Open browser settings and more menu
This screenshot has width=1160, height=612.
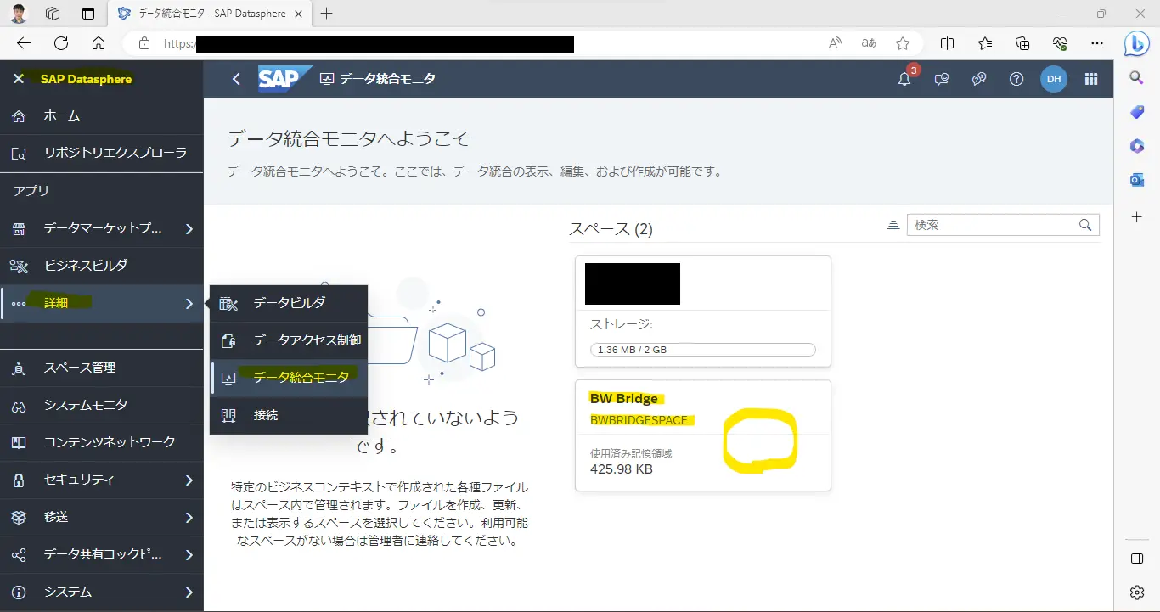1097,43
